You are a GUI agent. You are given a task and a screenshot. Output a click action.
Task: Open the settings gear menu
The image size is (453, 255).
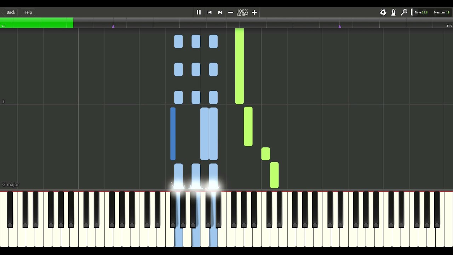tap(383, 12)
